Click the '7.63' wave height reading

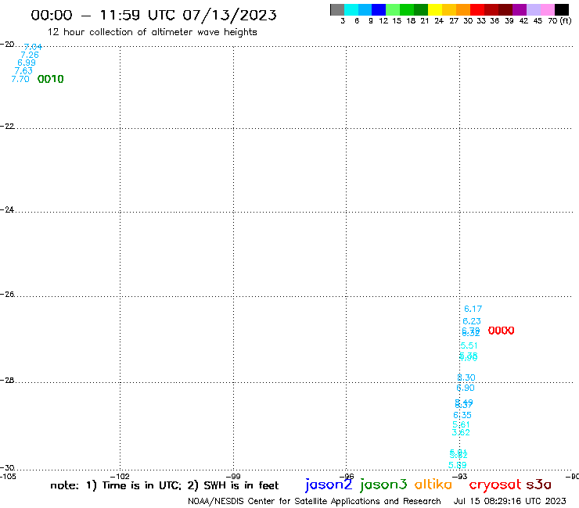click(x=23, y=71)
